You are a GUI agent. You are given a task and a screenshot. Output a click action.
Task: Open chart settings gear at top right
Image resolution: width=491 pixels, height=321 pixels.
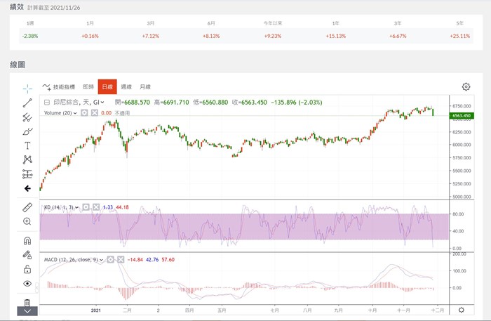pyautogui.click(x=466, y=87)
